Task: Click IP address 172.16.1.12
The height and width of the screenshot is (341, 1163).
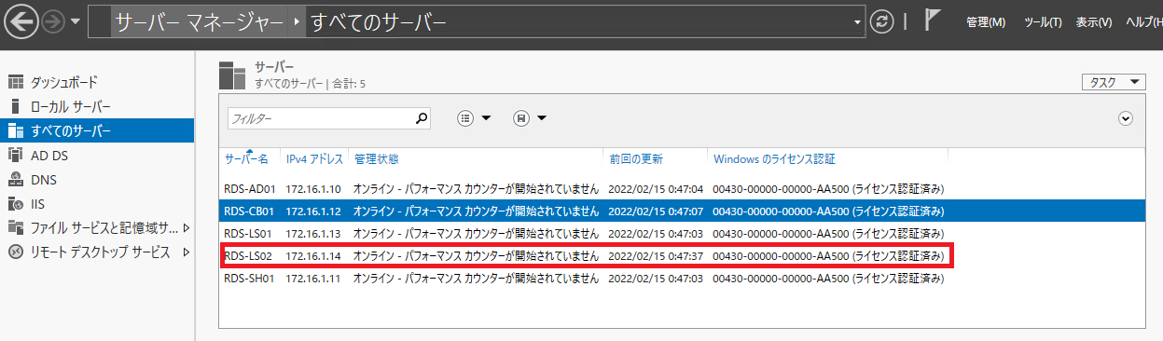Action: click(313, 211)
